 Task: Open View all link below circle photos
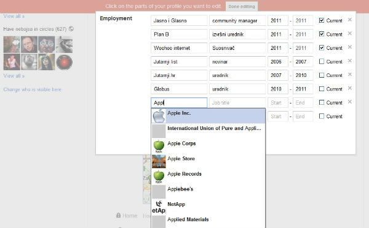pos(14,76)
